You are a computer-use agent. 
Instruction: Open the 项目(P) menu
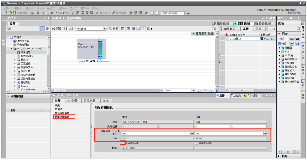pyautogui.click(x=7, y=8)
